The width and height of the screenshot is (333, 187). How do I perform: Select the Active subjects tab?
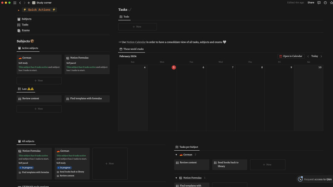click(28, 48)
